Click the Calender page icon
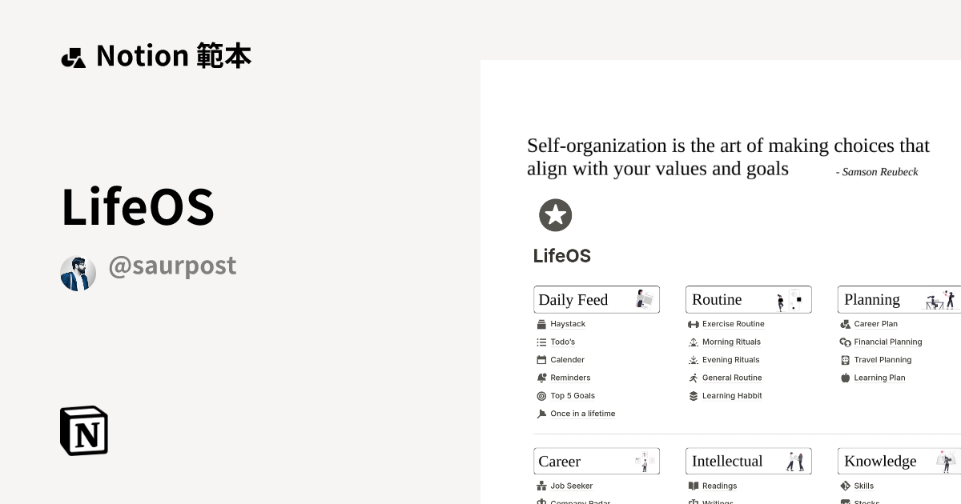This screenshot has height=504, width=961. coord(541,360)
